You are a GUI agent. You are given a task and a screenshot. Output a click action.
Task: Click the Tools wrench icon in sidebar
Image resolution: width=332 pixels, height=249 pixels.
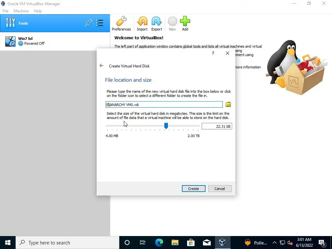tap(10, 23)
